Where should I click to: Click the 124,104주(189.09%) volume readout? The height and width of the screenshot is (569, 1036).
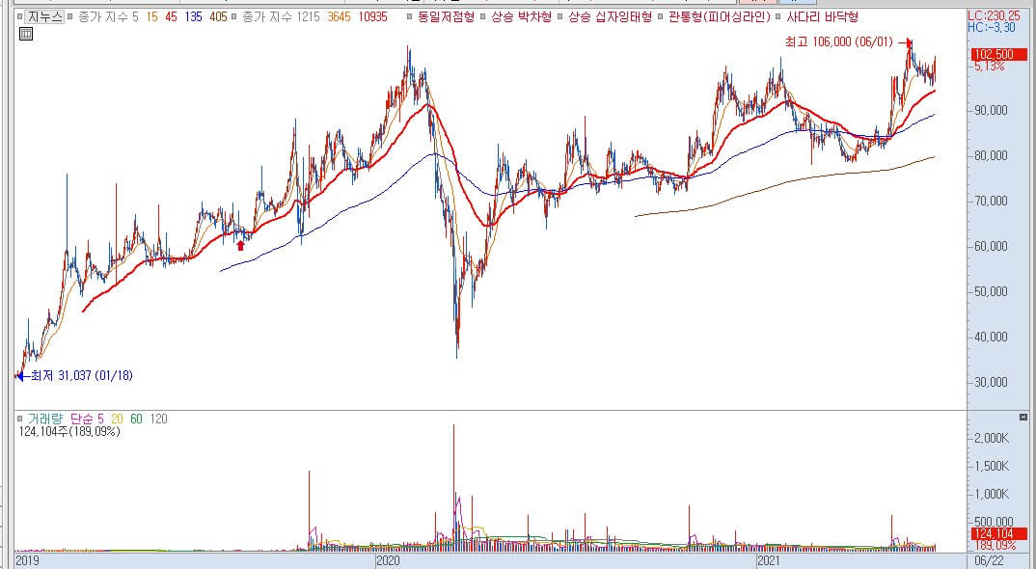tap(70, 432)
